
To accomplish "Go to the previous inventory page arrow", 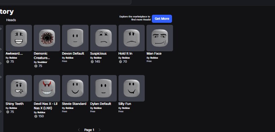I will [79, 130].
